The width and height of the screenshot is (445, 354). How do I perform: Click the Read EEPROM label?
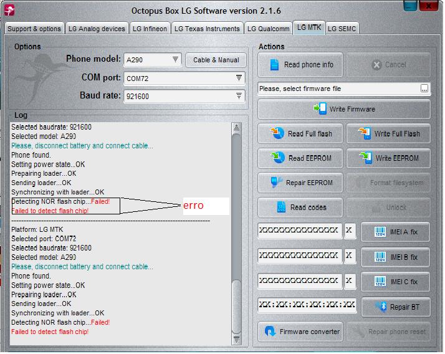[x=310, y=158]
